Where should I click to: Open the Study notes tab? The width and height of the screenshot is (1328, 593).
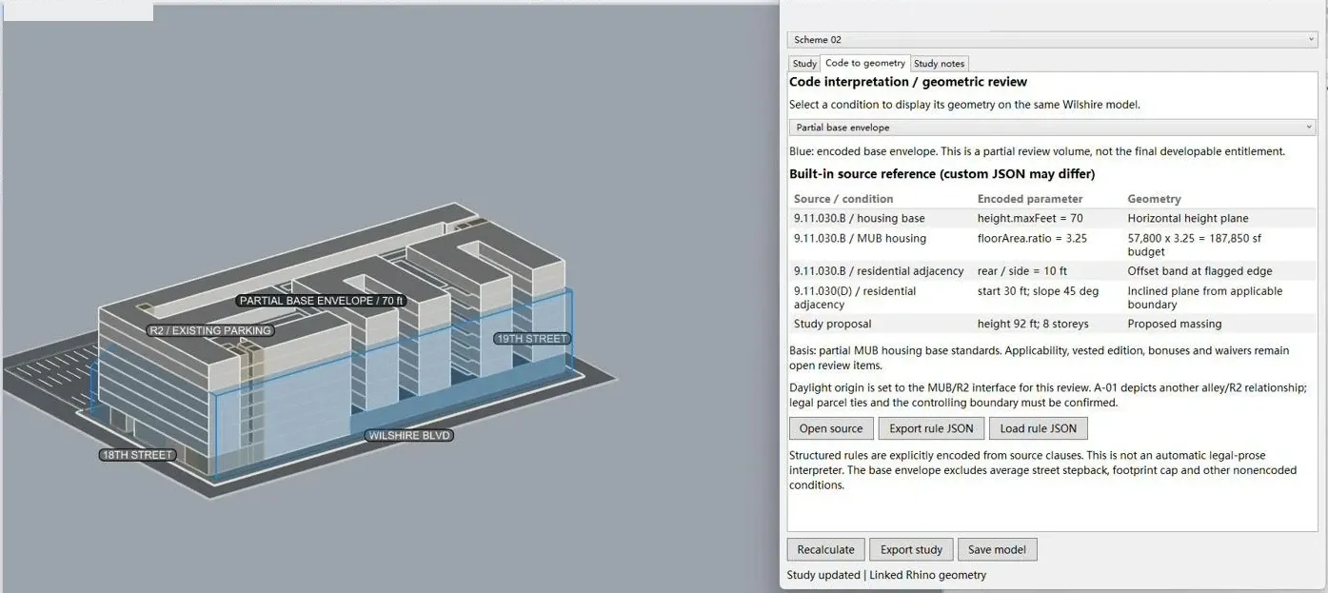(940, 64)
